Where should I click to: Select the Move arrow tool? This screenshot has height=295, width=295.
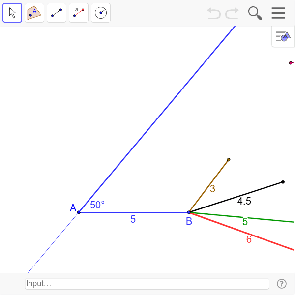pos(12,13)
